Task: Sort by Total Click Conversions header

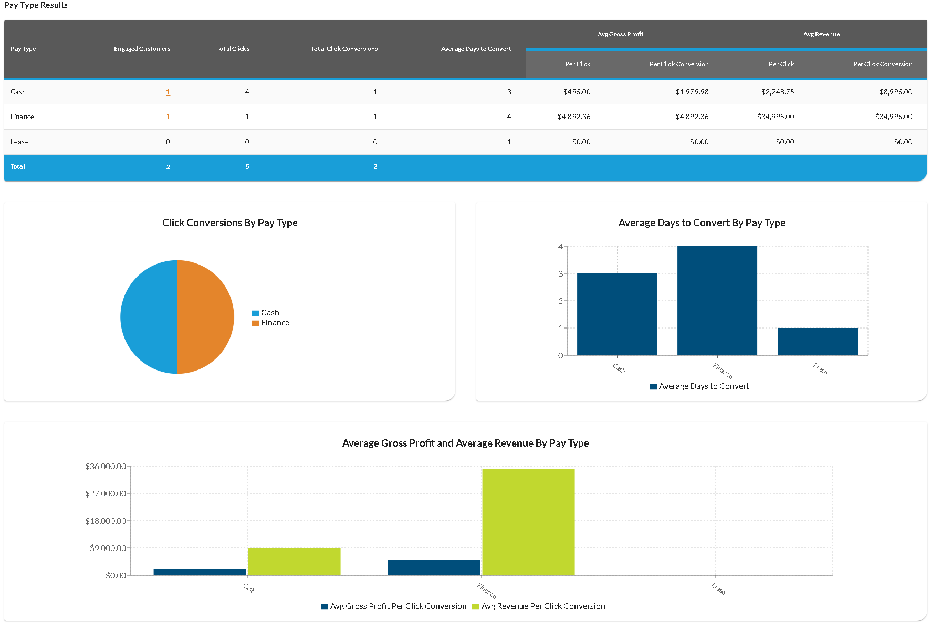Action: 344,49
